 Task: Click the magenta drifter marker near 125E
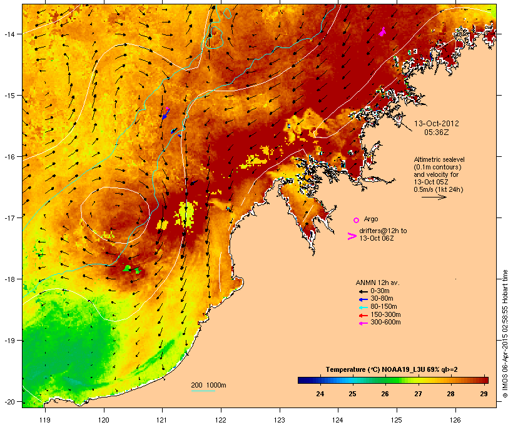[382, 32]
